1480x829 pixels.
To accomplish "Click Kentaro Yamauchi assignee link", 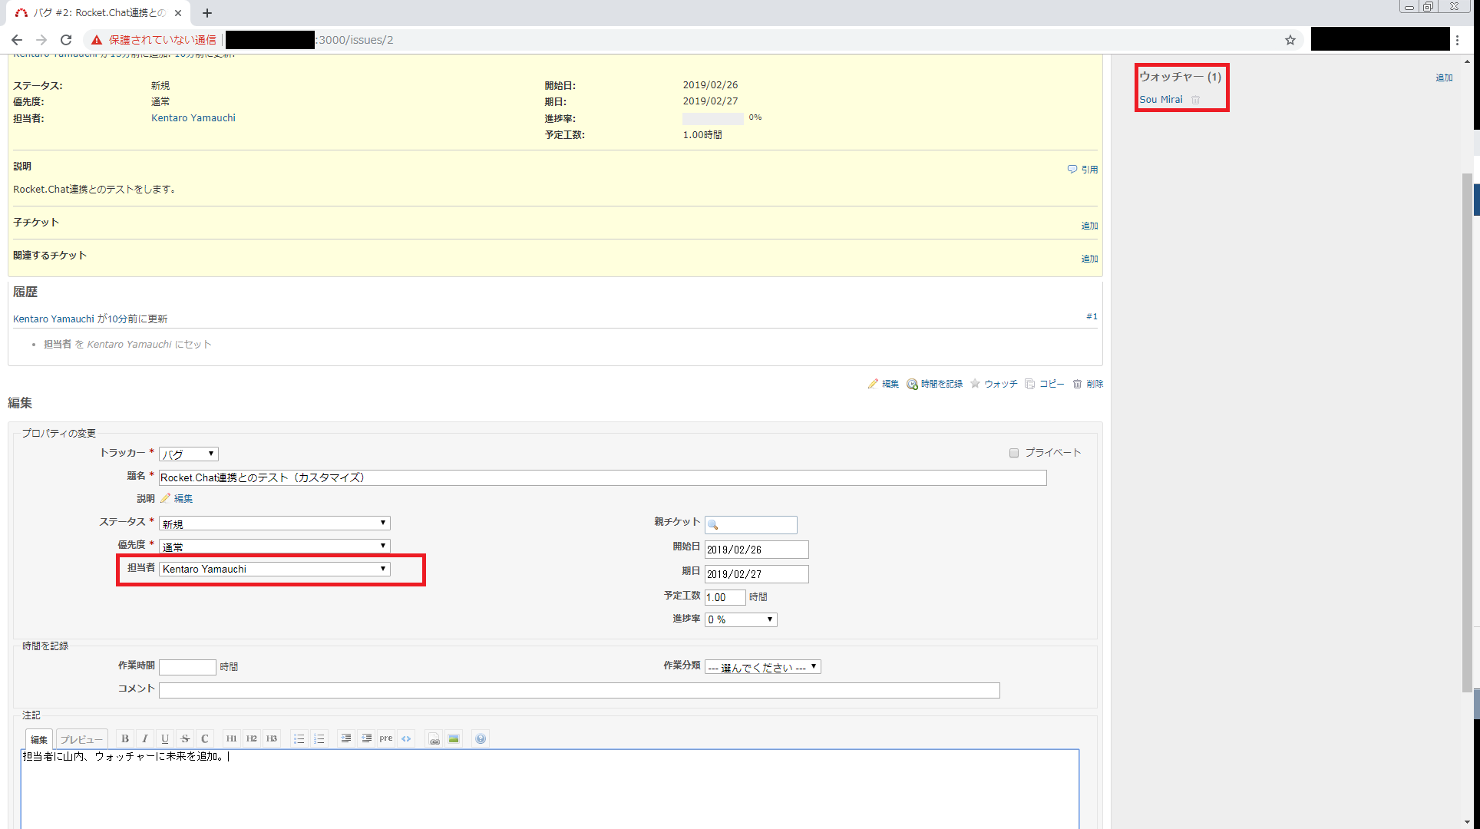I will 193,118.
